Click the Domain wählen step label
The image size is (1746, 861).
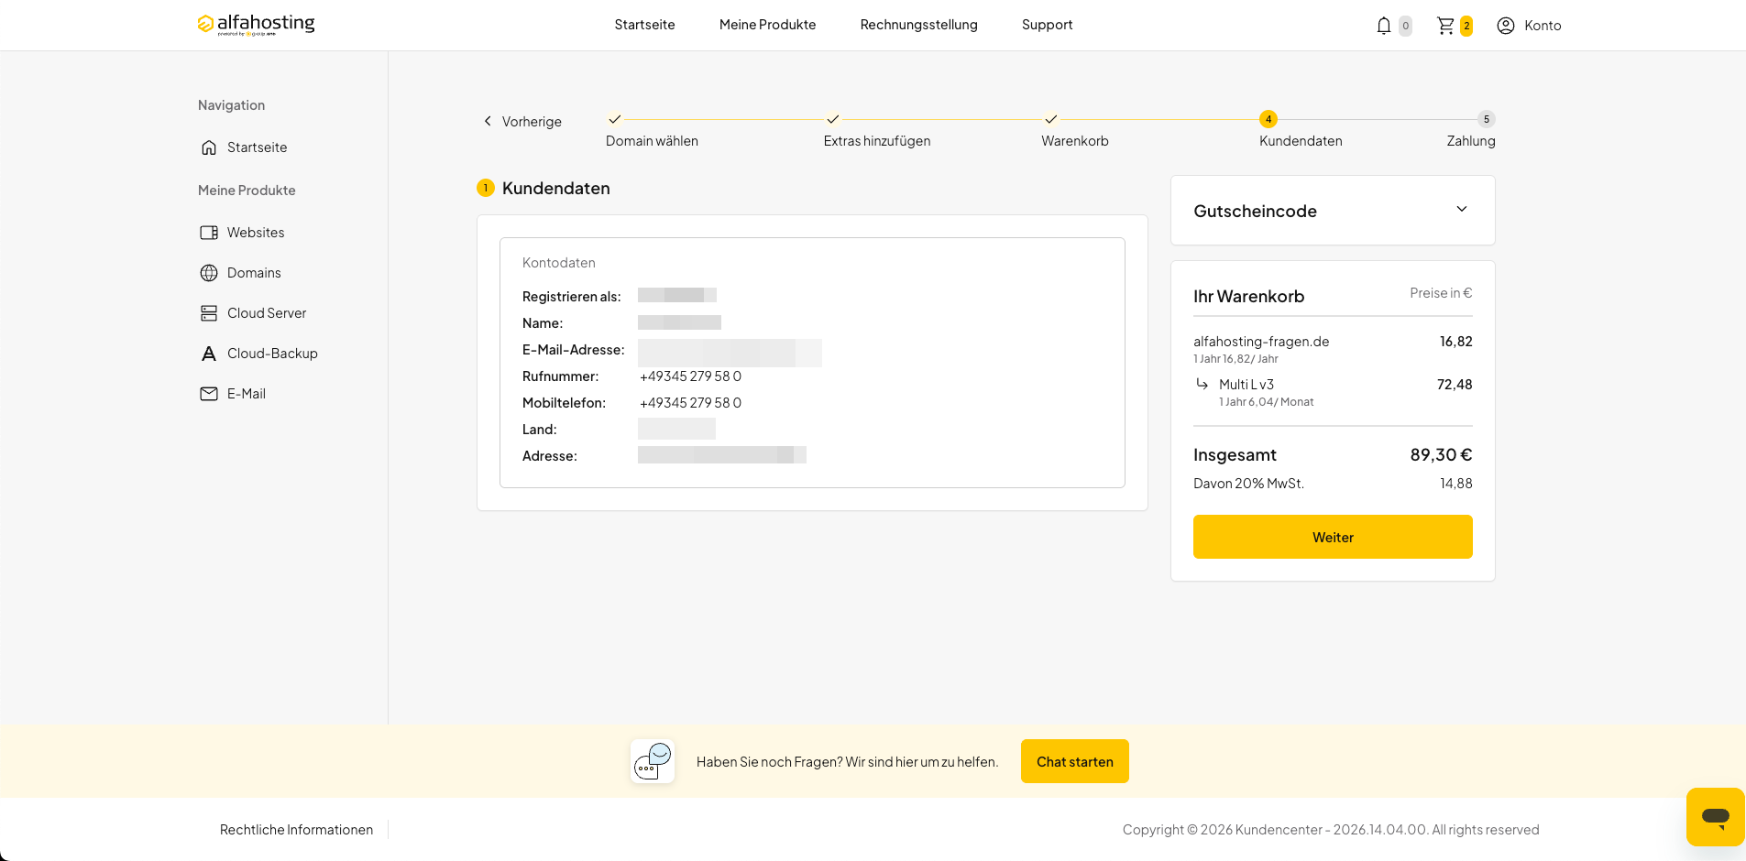click(652, 141)
